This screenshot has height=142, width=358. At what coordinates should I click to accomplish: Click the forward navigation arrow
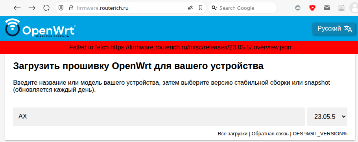pyautogui.click(x=32, y=8)
